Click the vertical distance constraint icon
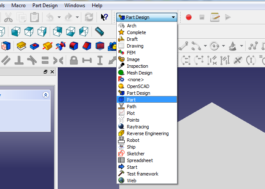Viewport: 265px width, 189px height. click(x=100, y=60)
